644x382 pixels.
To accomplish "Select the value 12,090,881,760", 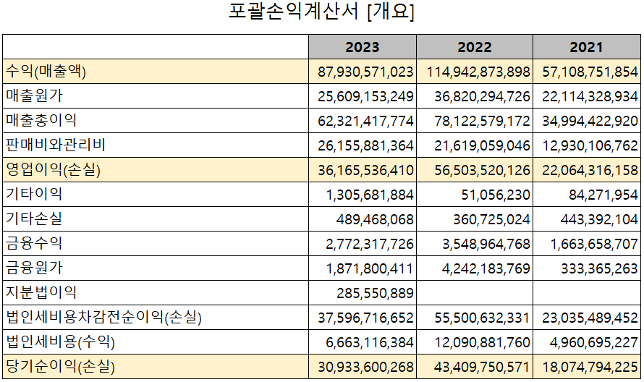I will (482, 342).
